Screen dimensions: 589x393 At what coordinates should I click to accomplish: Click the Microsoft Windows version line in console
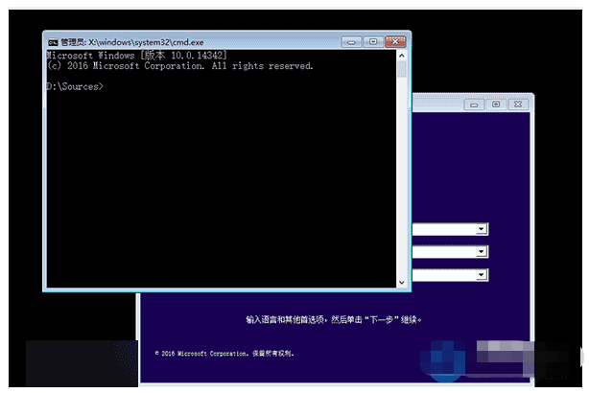[136, 58]
